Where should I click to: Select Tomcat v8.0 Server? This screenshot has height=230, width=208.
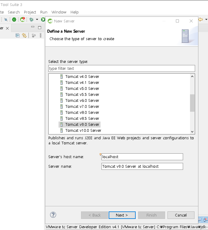82,113
